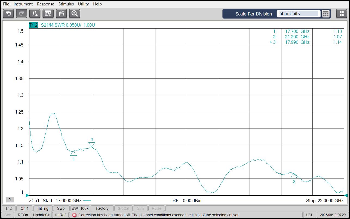Open the numeric keypad calculator icon
350x219 pixels.
click(x=326, y=14)
